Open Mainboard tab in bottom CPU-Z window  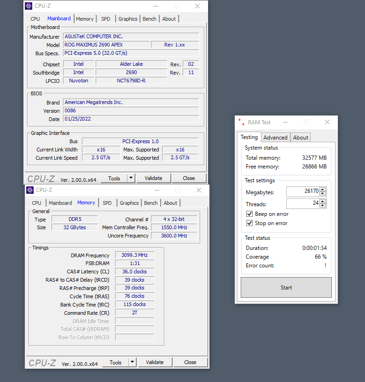point(60,203)
